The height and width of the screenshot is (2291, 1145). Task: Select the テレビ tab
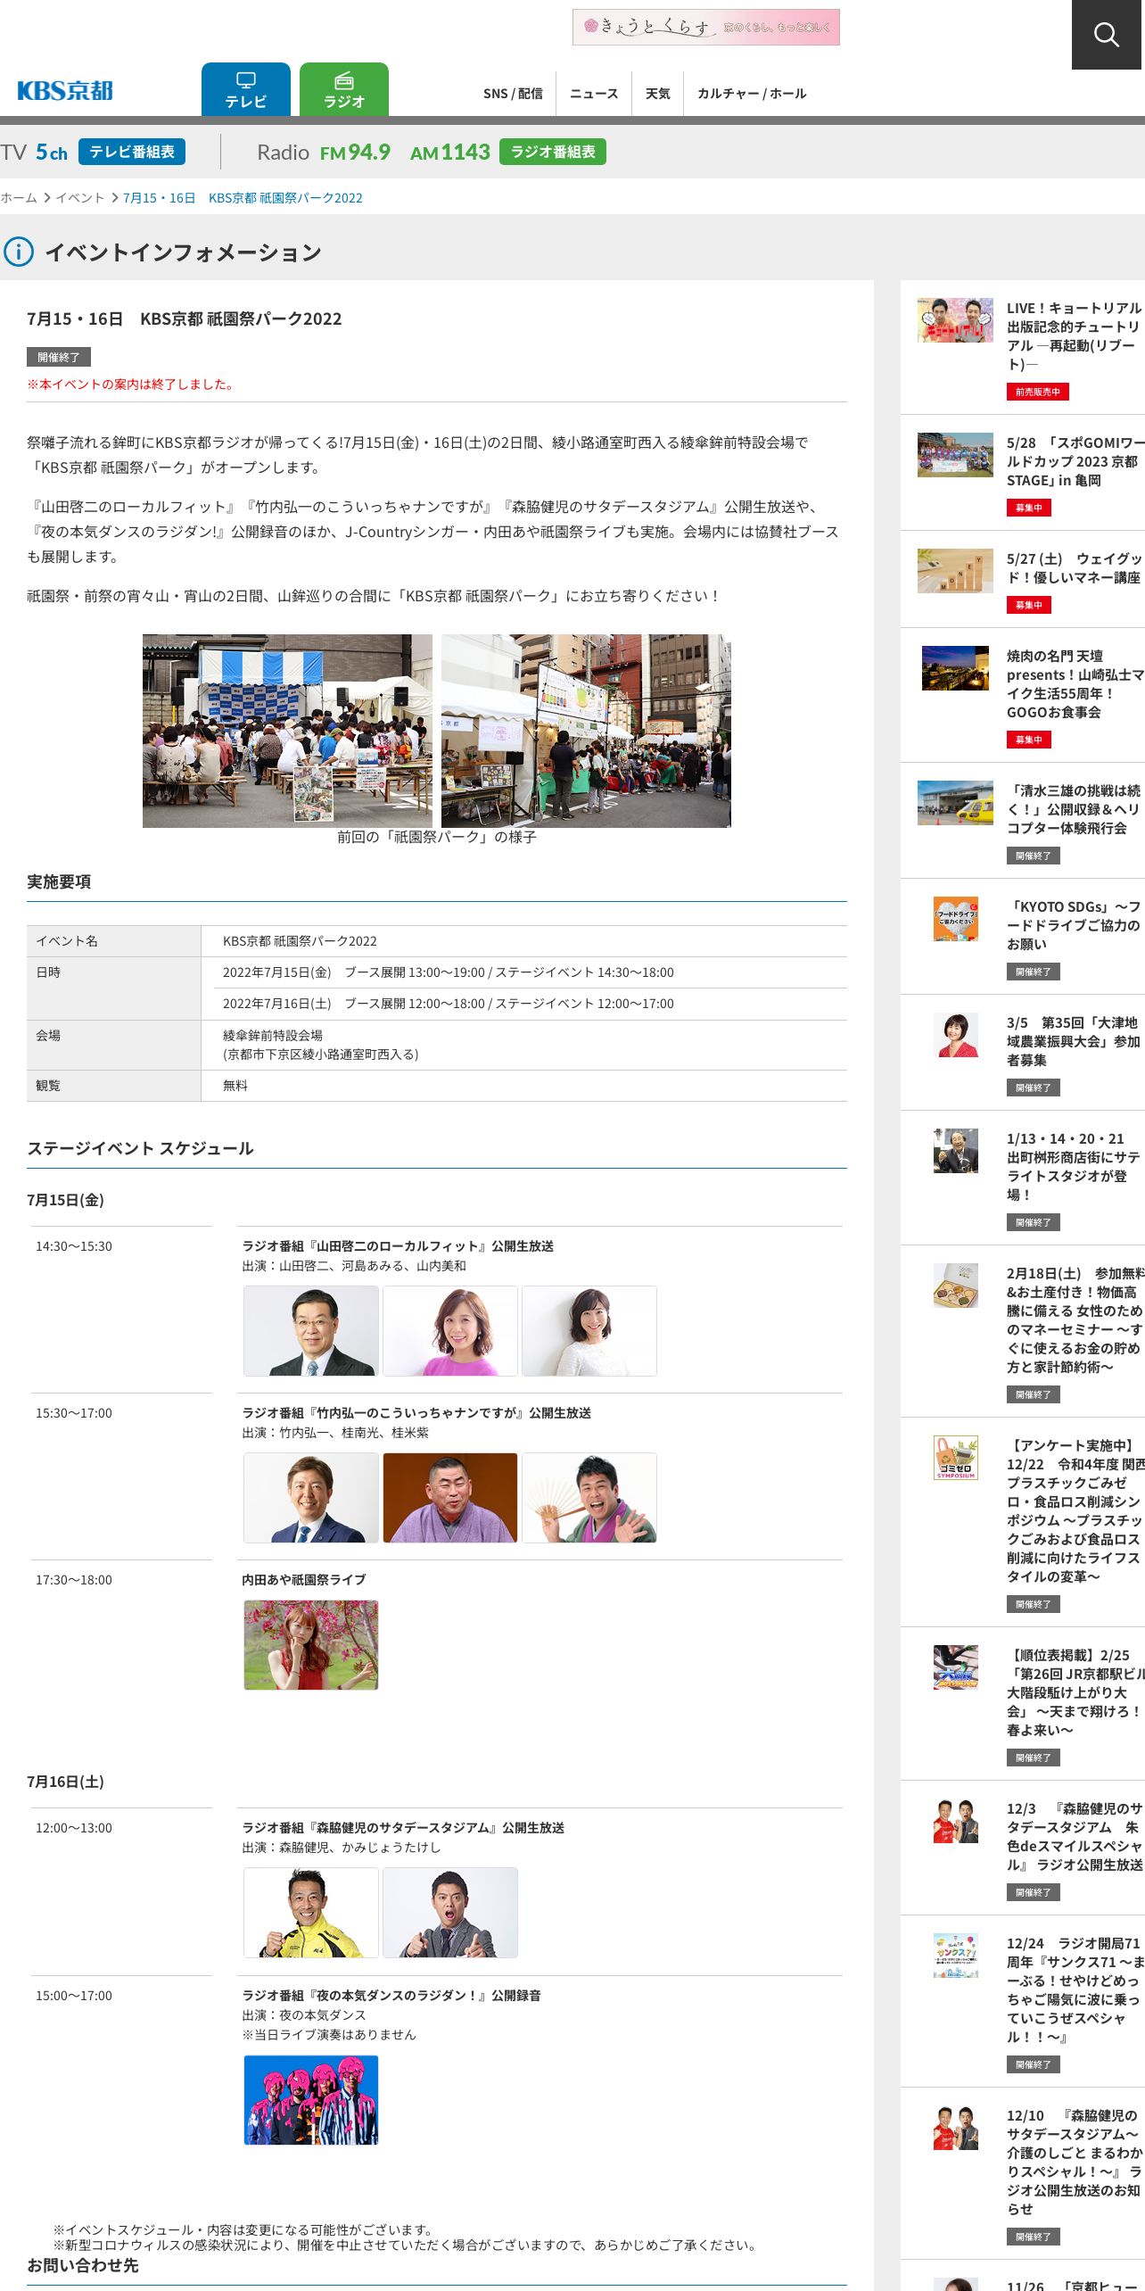click(246, 89)
